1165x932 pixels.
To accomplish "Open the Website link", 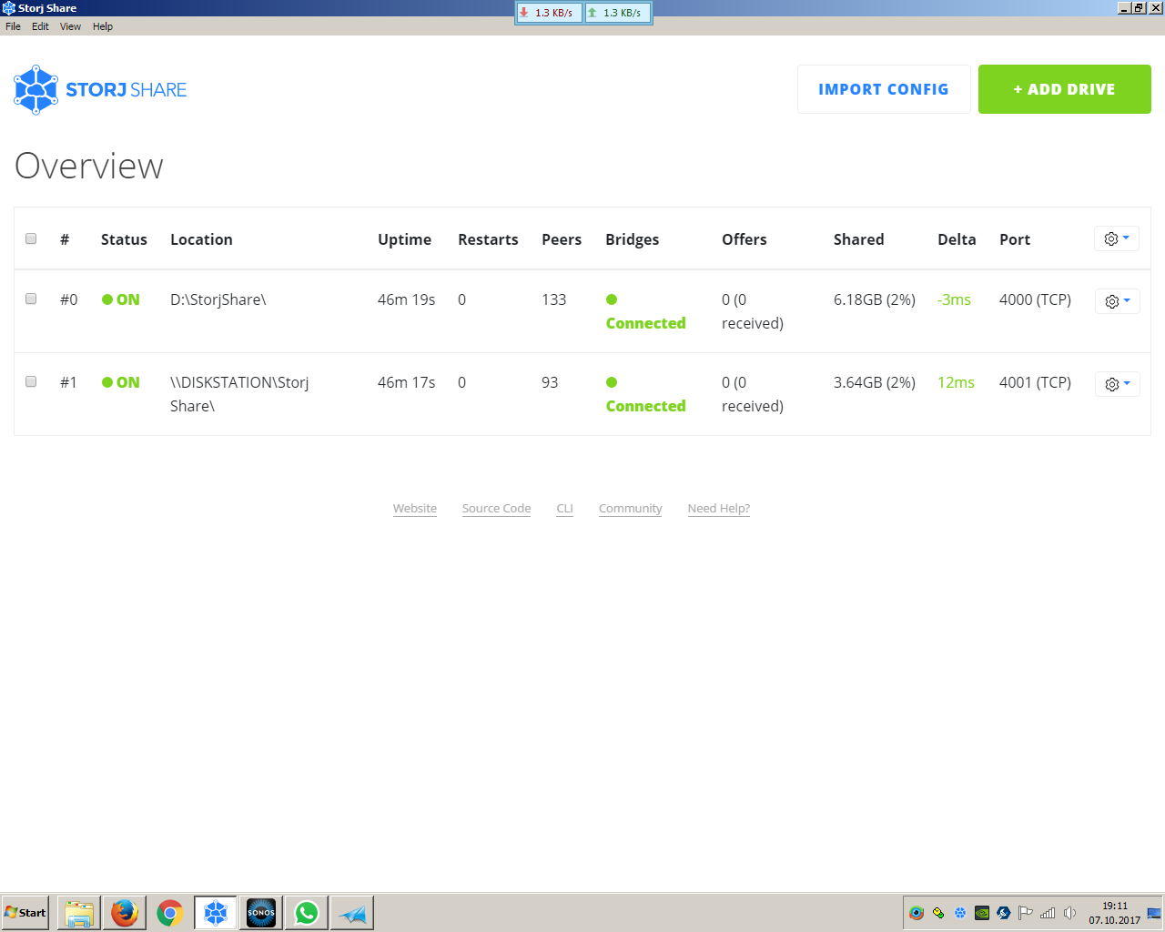I will click(415, 509).
